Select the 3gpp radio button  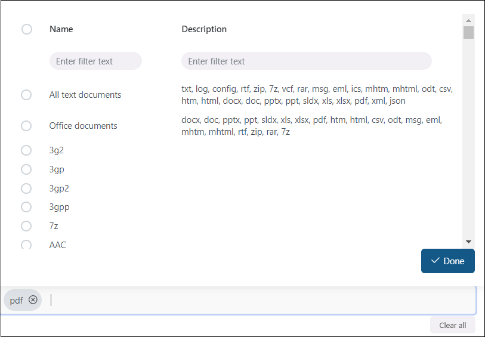pyautogui.click(x=26, y=207)
